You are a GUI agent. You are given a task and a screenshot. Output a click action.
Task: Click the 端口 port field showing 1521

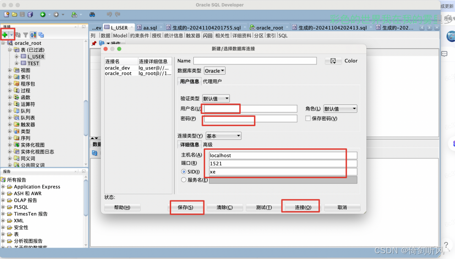(x=283, y=164)
